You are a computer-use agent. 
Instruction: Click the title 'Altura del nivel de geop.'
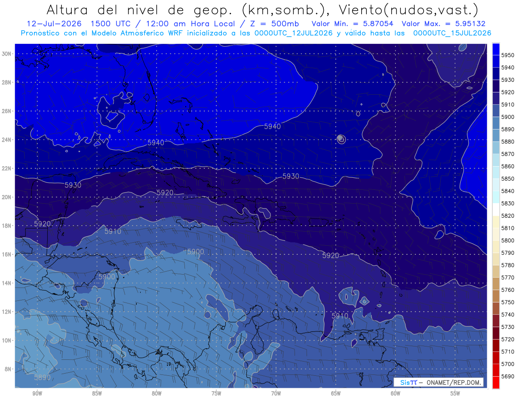[140, 10]
